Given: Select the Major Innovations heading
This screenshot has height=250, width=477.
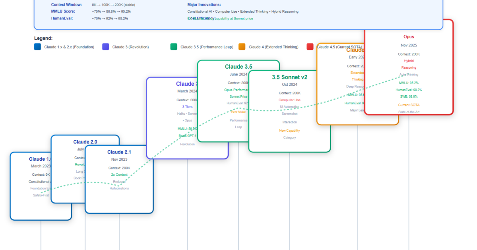Looking at the screenshot, I should (x=204, y=5).
